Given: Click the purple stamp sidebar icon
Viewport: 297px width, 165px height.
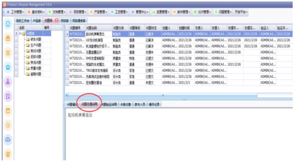Looking at the screenshot, I should 8,82.
